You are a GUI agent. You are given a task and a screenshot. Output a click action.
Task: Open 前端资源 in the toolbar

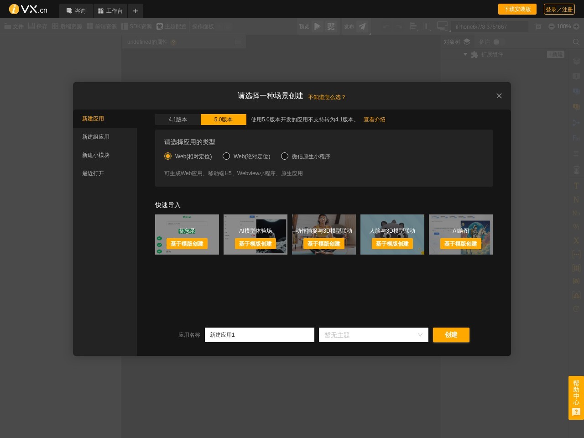[x=102, y=26]
